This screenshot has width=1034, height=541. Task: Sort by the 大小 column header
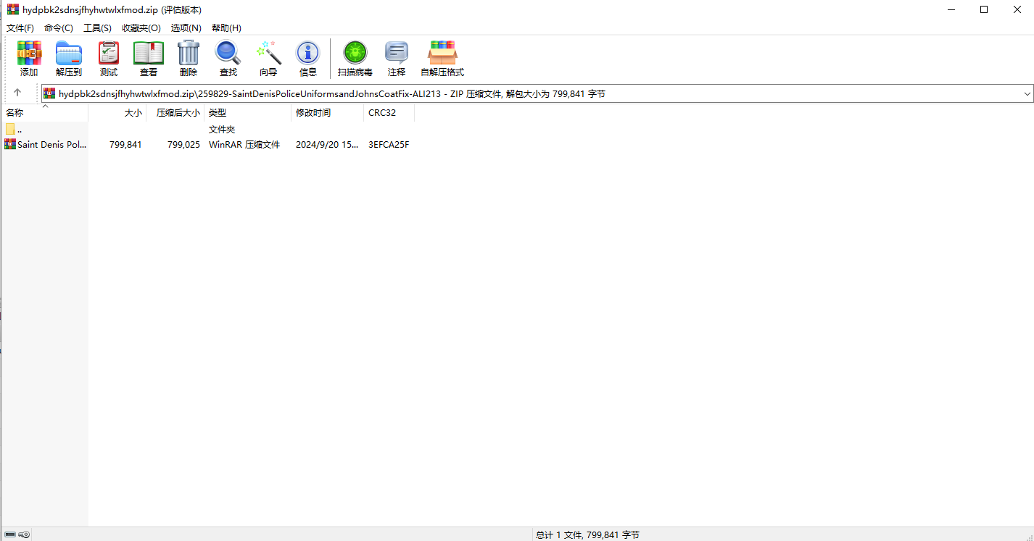117,113
